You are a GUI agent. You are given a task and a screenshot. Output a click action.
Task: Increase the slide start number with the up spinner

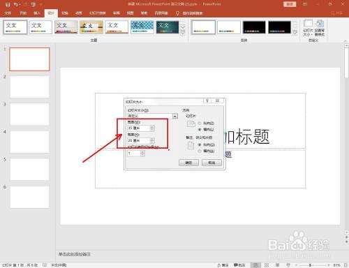click(x=142, y=152)
